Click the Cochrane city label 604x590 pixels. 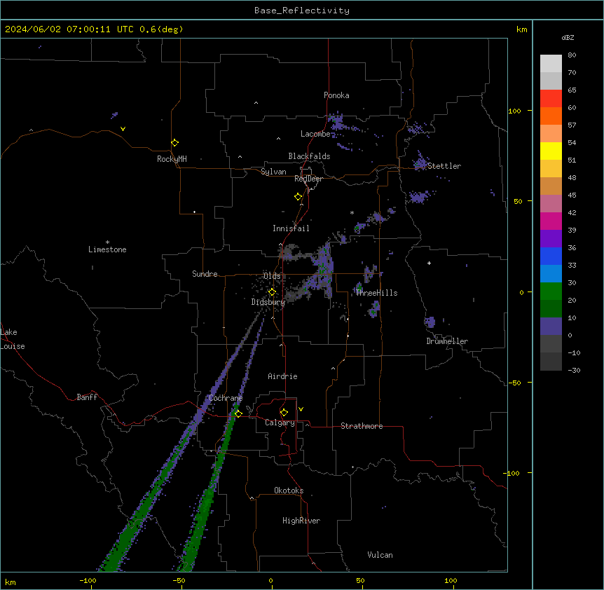pos(226,398)
